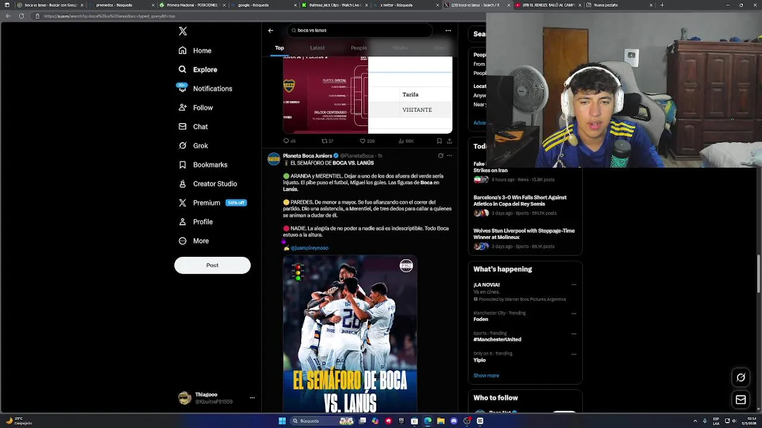Open Microsoft Edge from the taskbar
Viewport: 762px width, 428px height.
pyautogui.click(x=427, y=421)
